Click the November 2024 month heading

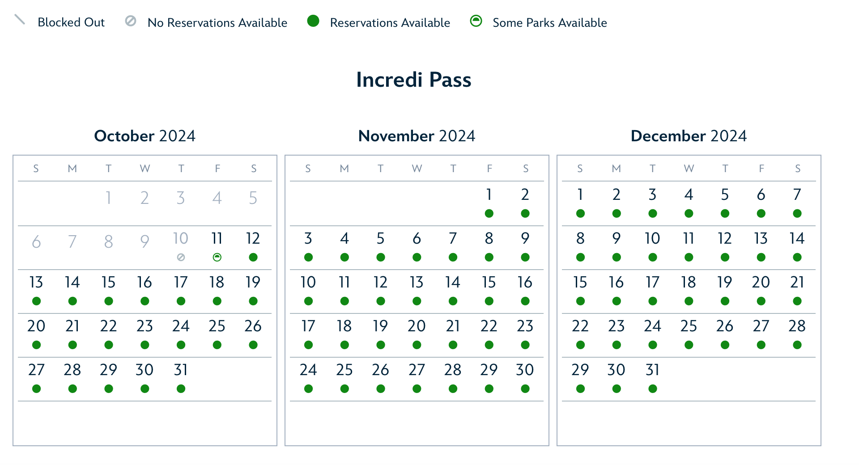coord(417,136)
